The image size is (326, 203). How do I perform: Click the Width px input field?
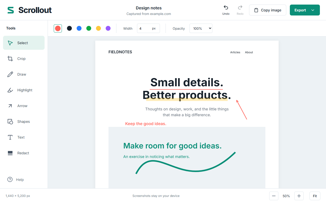click(x=148, y=28)
